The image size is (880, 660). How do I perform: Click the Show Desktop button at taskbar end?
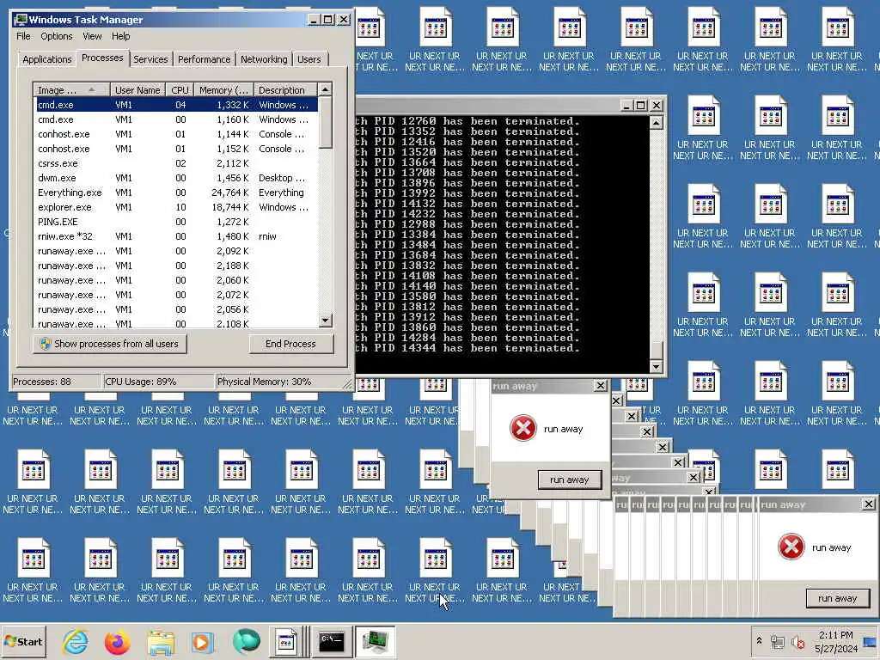[x=871, y=641]
